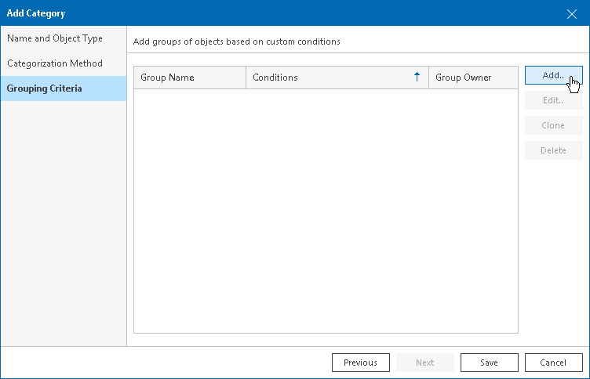This screenshot has width=590, height=379.
Task: Click the Next button
Action: tap(425, 363)
